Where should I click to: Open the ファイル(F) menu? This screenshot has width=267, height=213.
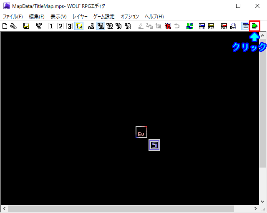pos(13,17)
